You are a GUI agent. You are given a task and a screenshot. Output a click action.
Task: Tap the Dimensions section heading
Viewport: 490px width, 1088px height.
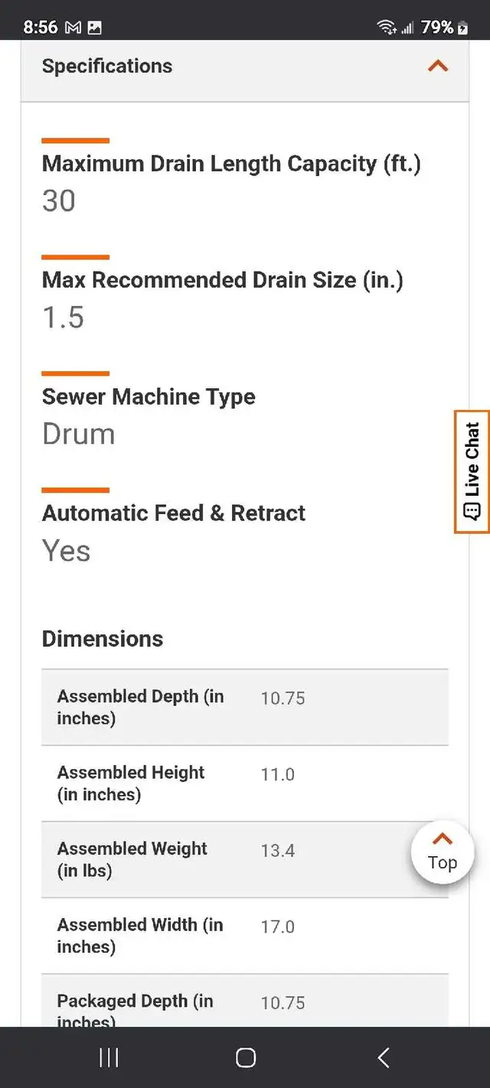[x=103, y=639]
